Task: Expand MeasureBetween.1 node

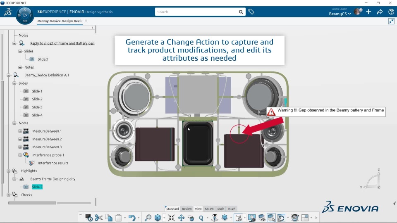Action: (x=20, y=131)
